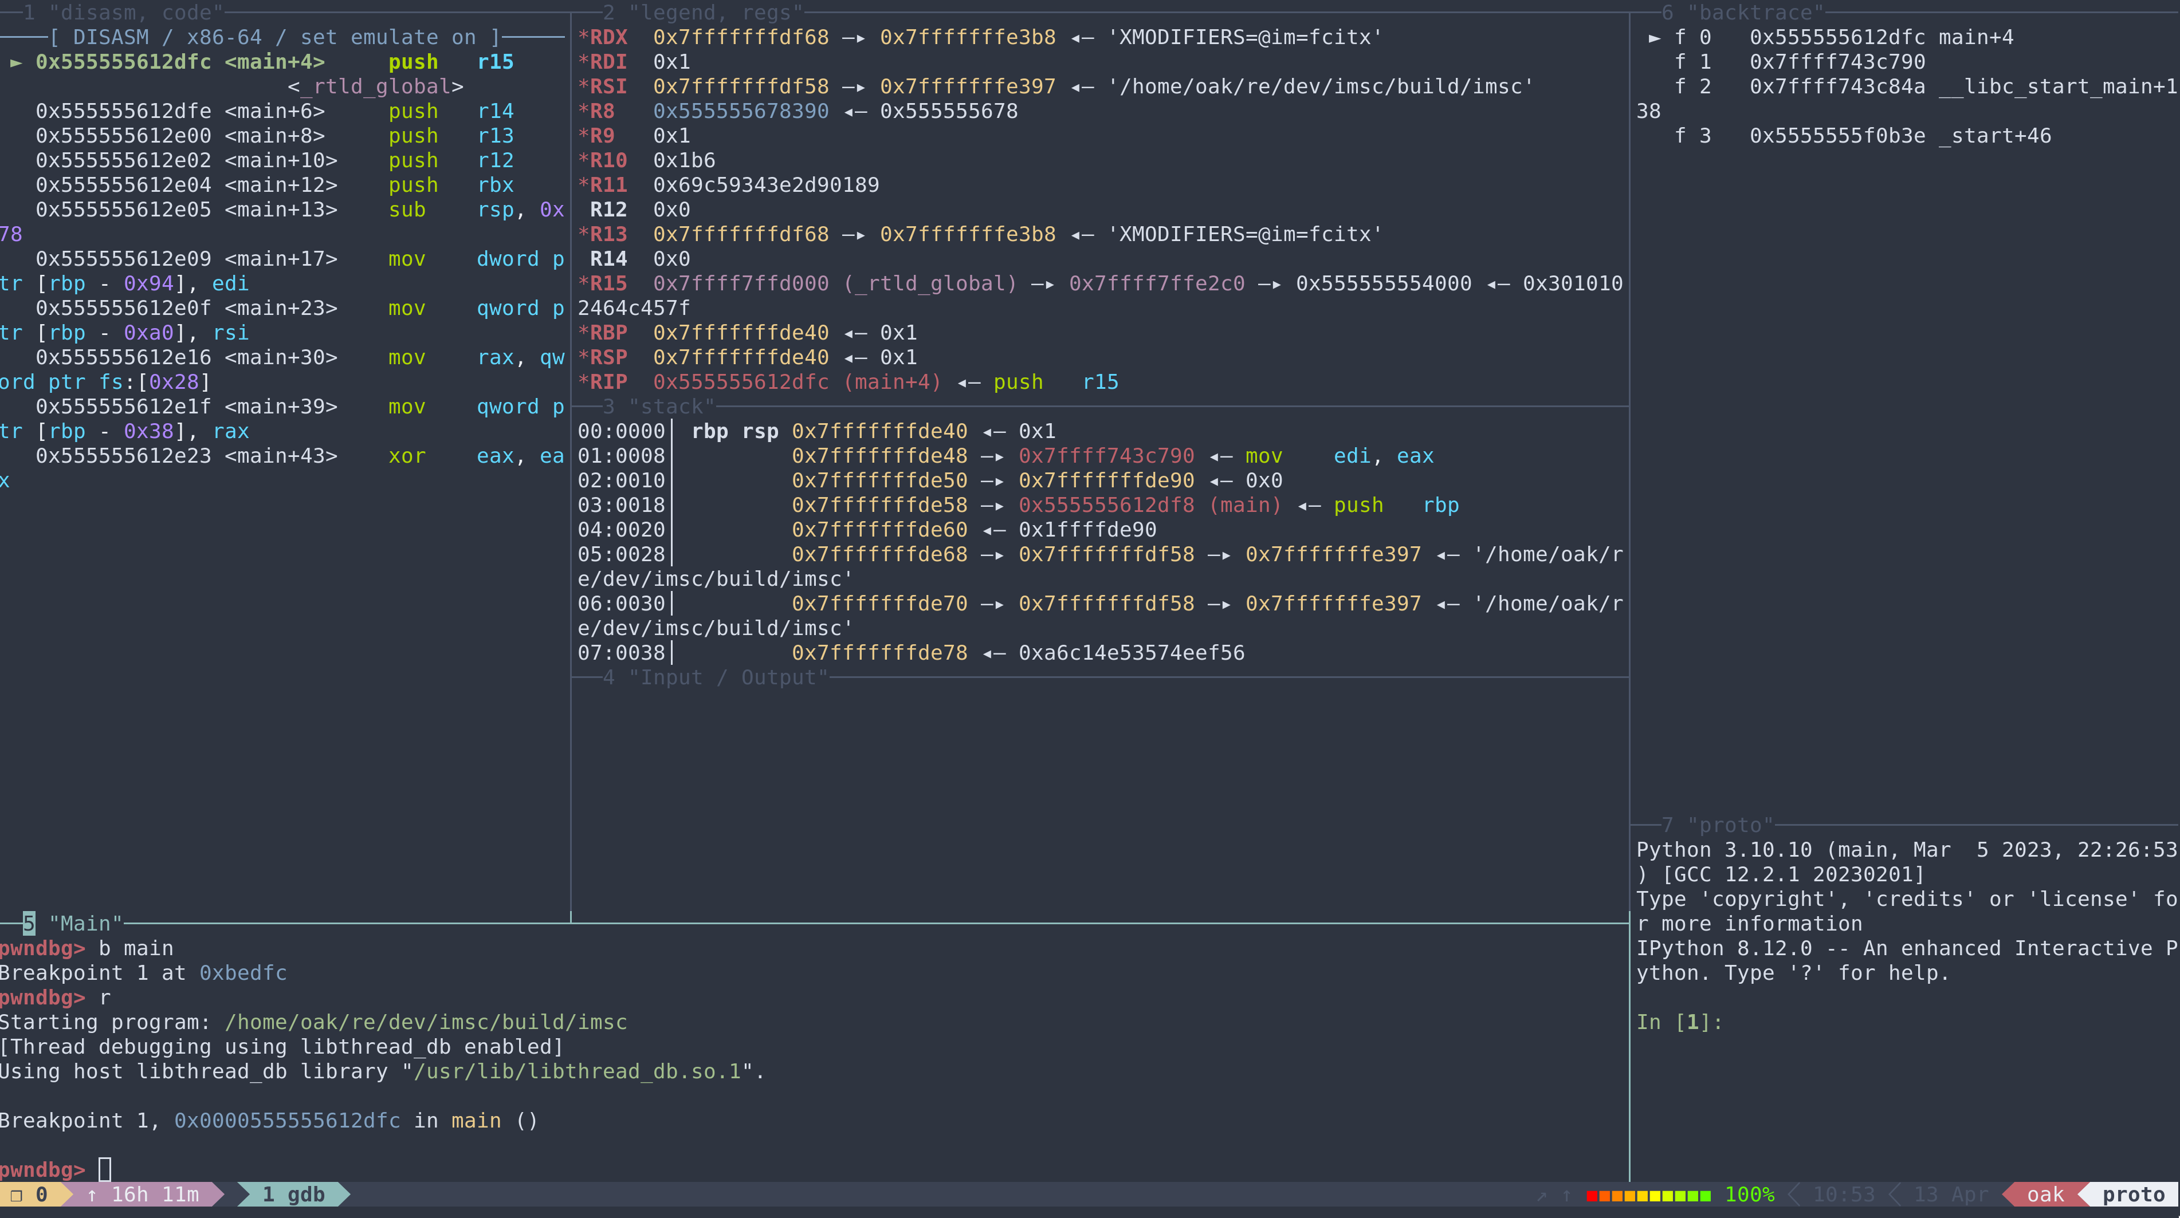
Task: Click the battery level color bar
Action: click(1648, 1195)
